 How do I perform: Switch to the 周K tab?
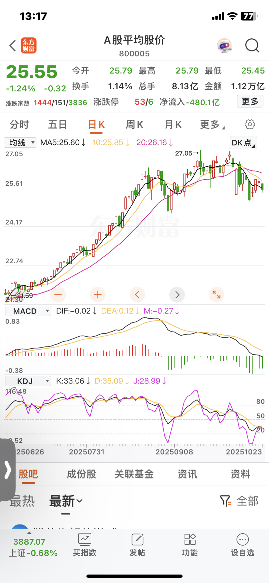click(134, 124)
